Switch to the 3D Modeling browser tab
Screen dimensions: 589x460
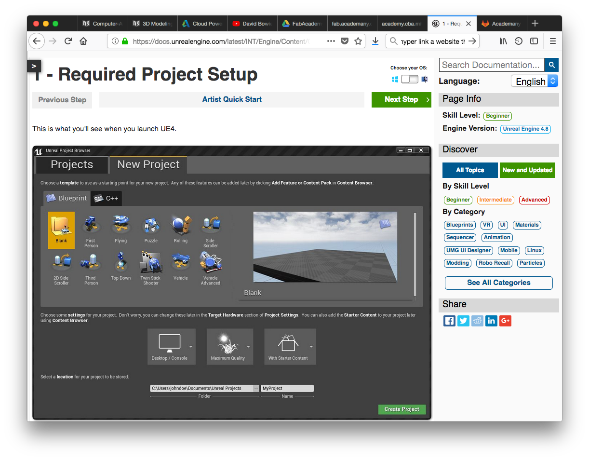coord(153,23)
